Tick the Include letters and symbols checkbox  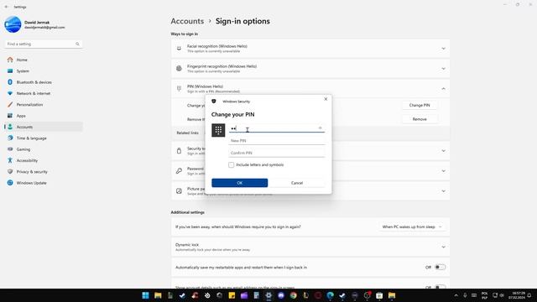[x=232, y=164]
